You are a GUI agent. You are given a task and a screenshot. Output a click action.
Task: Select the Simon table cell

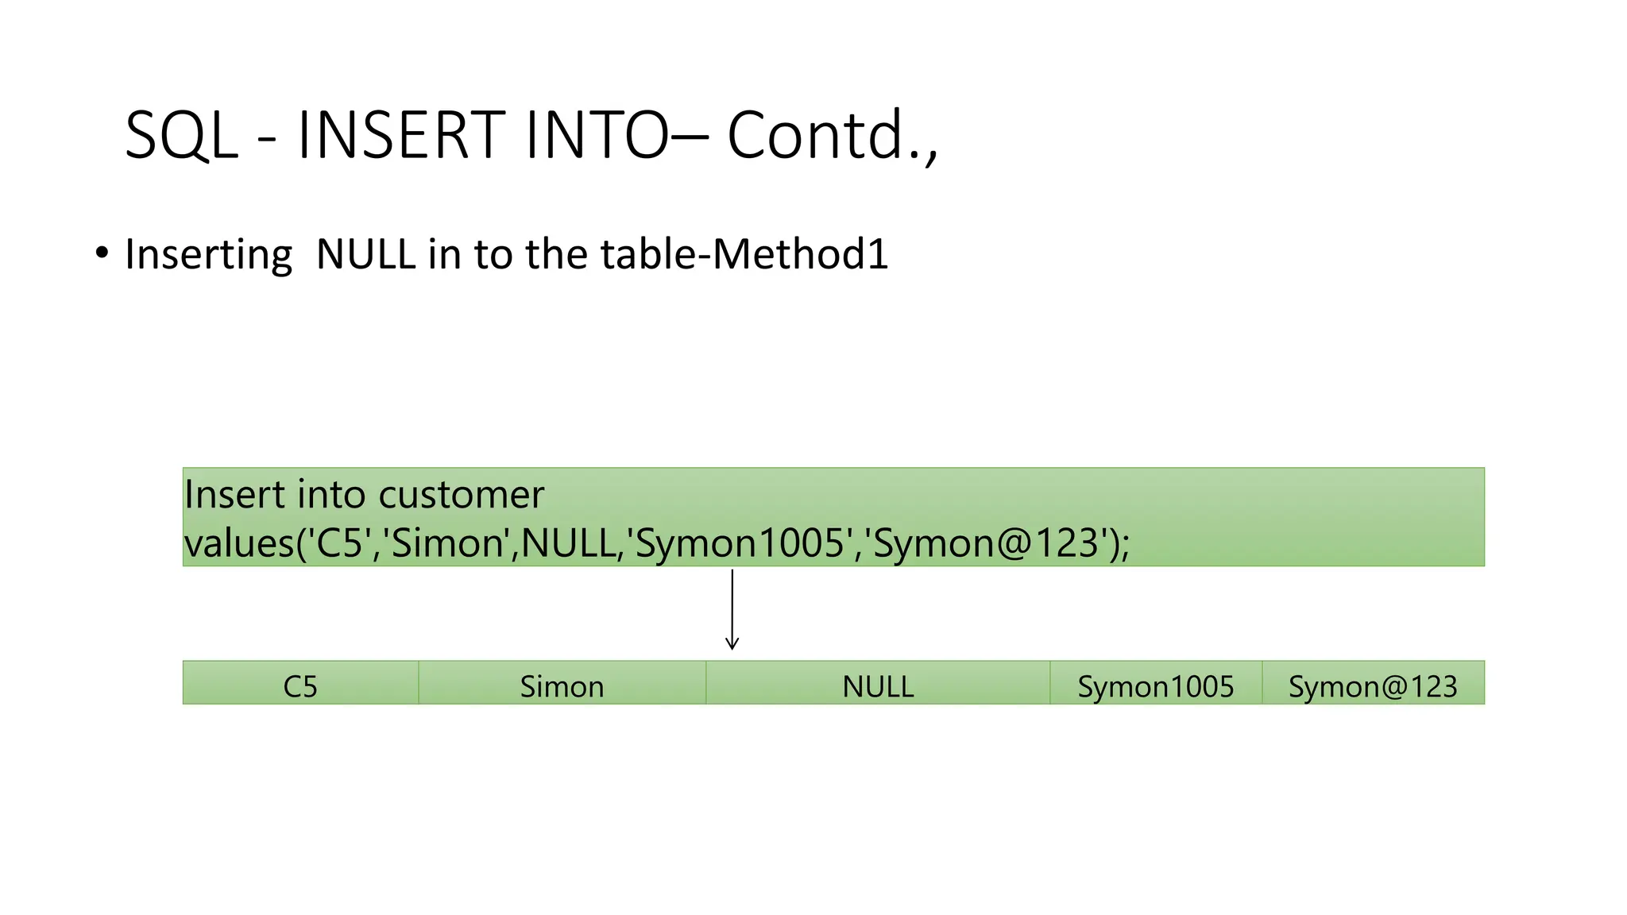(562, 686)
